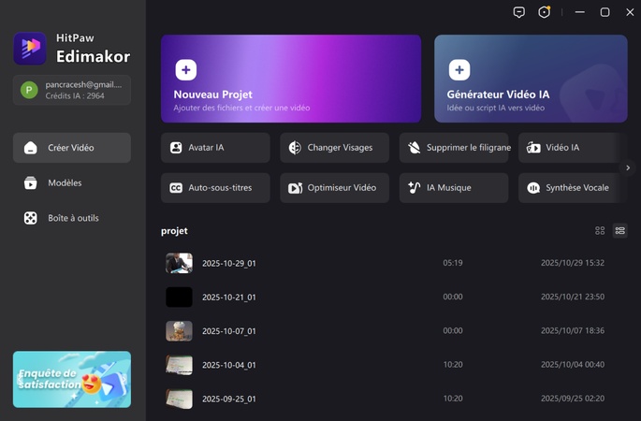Open the feedback message icon
This screenshot has width=641, height=421.
tap(519, 12)
